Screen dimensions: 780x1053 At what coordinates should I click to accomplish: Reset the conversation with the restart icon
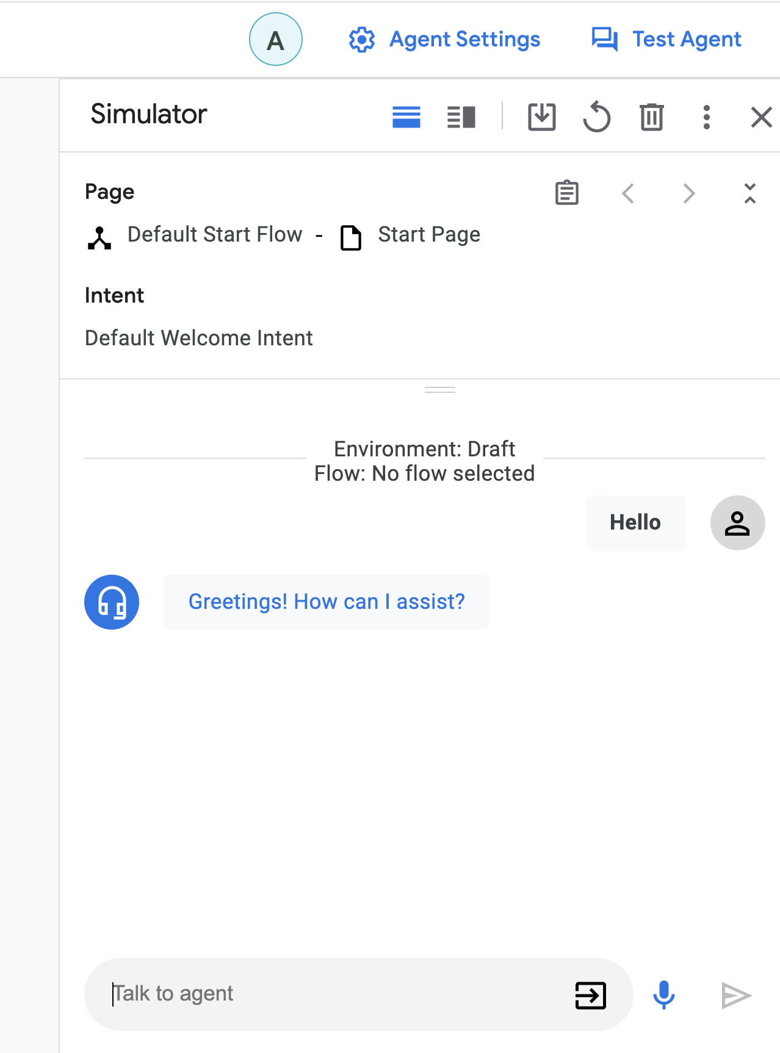(596, 117)
